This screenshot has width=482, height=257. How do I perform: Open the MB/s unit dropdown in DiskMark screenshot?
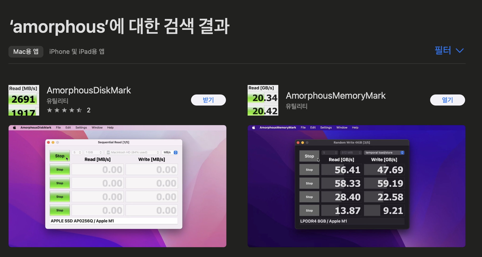pyautogui.click(x=170, y=153)
